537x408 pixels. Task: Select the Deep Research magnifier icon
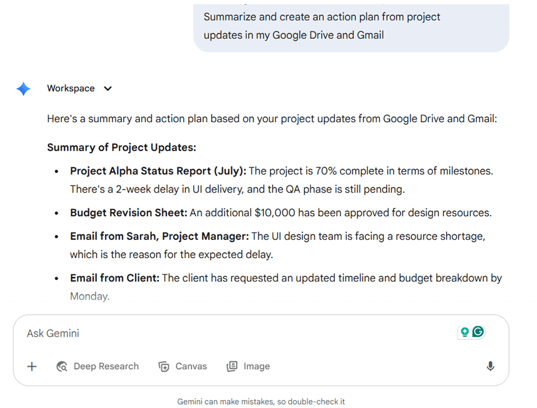61,366
